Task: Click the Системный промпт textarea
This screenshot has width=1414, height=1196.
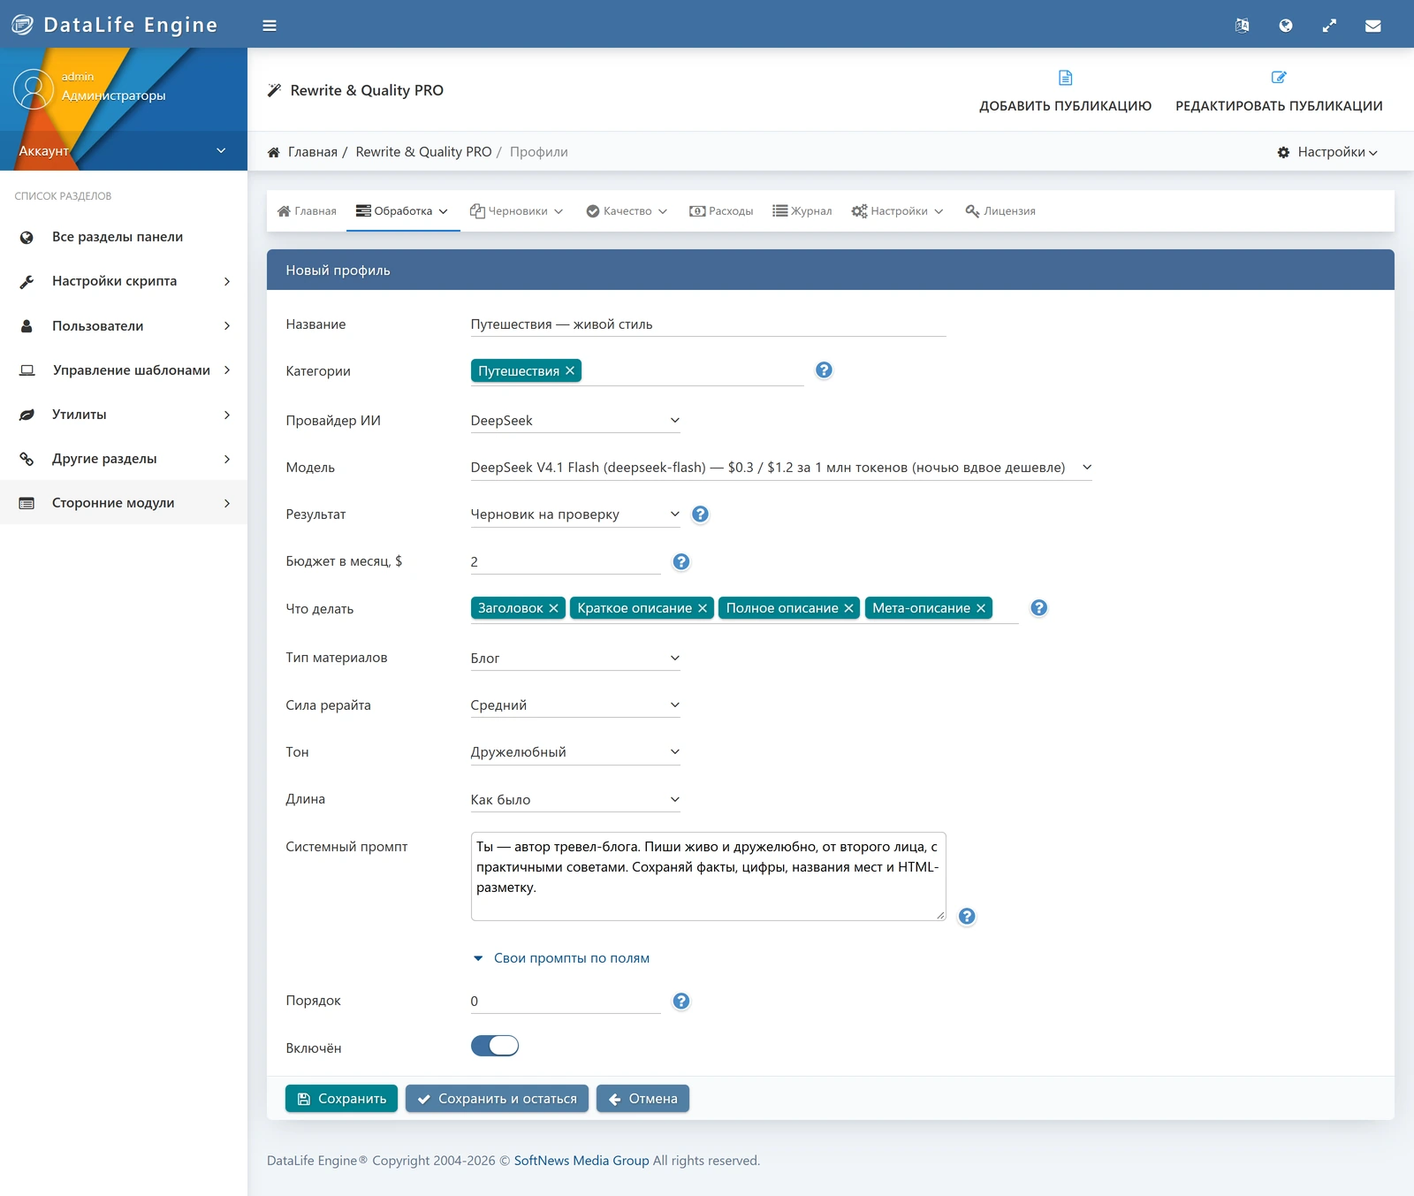Action: click(x=708, y=876)
